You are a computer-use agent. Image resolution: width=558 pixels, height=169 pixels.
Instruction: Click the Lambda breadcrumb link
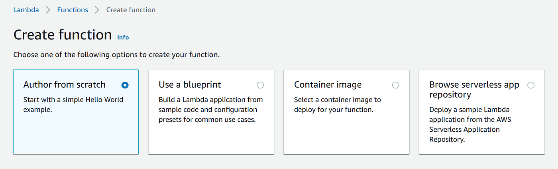26,10
